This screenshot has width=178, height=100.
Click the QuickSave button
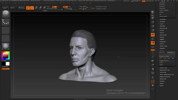(x=126, y=1)
